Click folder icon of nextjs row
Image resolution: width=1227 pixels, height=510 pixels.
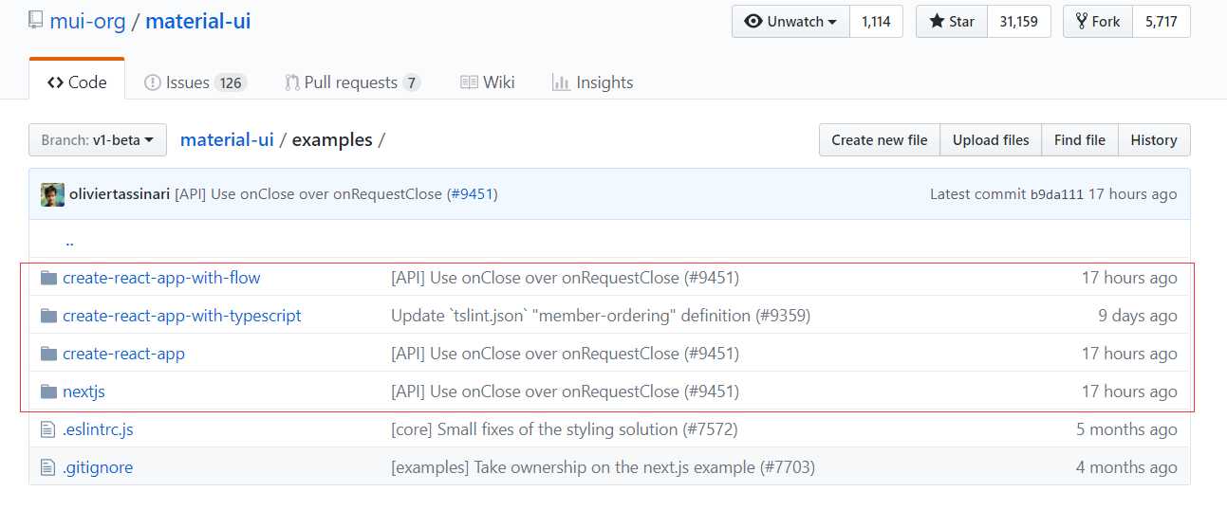coord(49,392)
